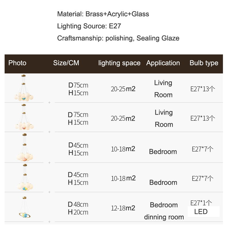Image resolution: width=227 pixels, height=237 pixels.
Task: Click the 12-18m2 lighting space cell
Action: [x=123, y=208]
